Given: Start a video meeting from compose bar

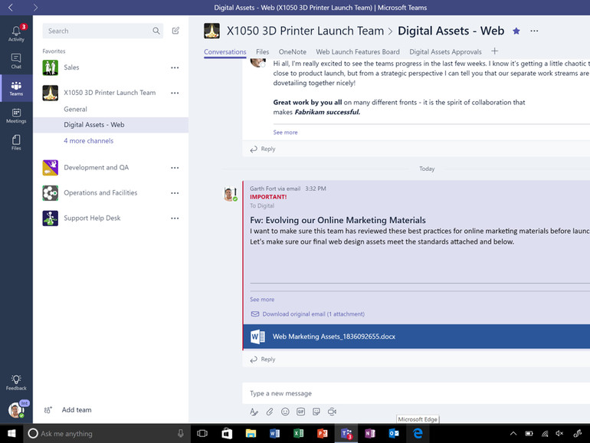Looking at the screenshot, I should coord(332,412).
